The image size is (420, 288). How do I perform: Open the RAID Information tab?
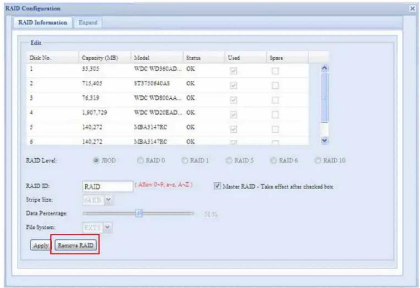pyautogui.click(x=43, y=23)
